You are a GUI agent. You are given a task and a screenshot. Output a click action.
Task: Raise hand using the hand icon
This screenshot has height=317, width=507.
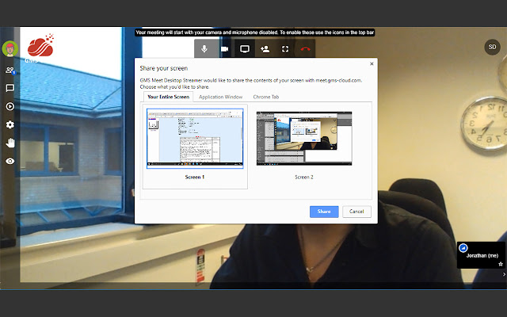(x=10, y=143)
